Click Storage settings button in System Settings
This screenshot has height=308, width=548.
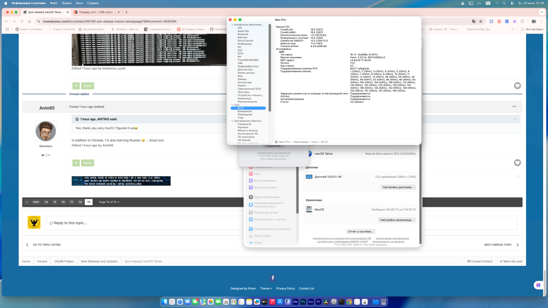(397, 220)
